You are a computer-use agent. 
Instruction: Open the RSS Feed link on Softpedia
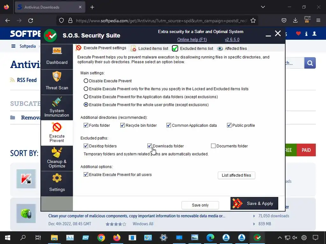tap(27, 80)
